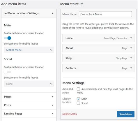Click the Menu Name input field
Image resolution: width=138 pixels, height=121 pixels.
point(105,14)
